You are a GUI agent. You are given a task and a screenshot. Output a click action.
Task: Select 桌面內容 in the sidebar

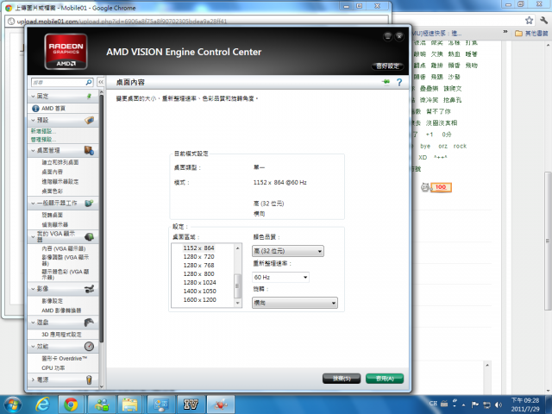pyautogui.click(x=52, y=172)
